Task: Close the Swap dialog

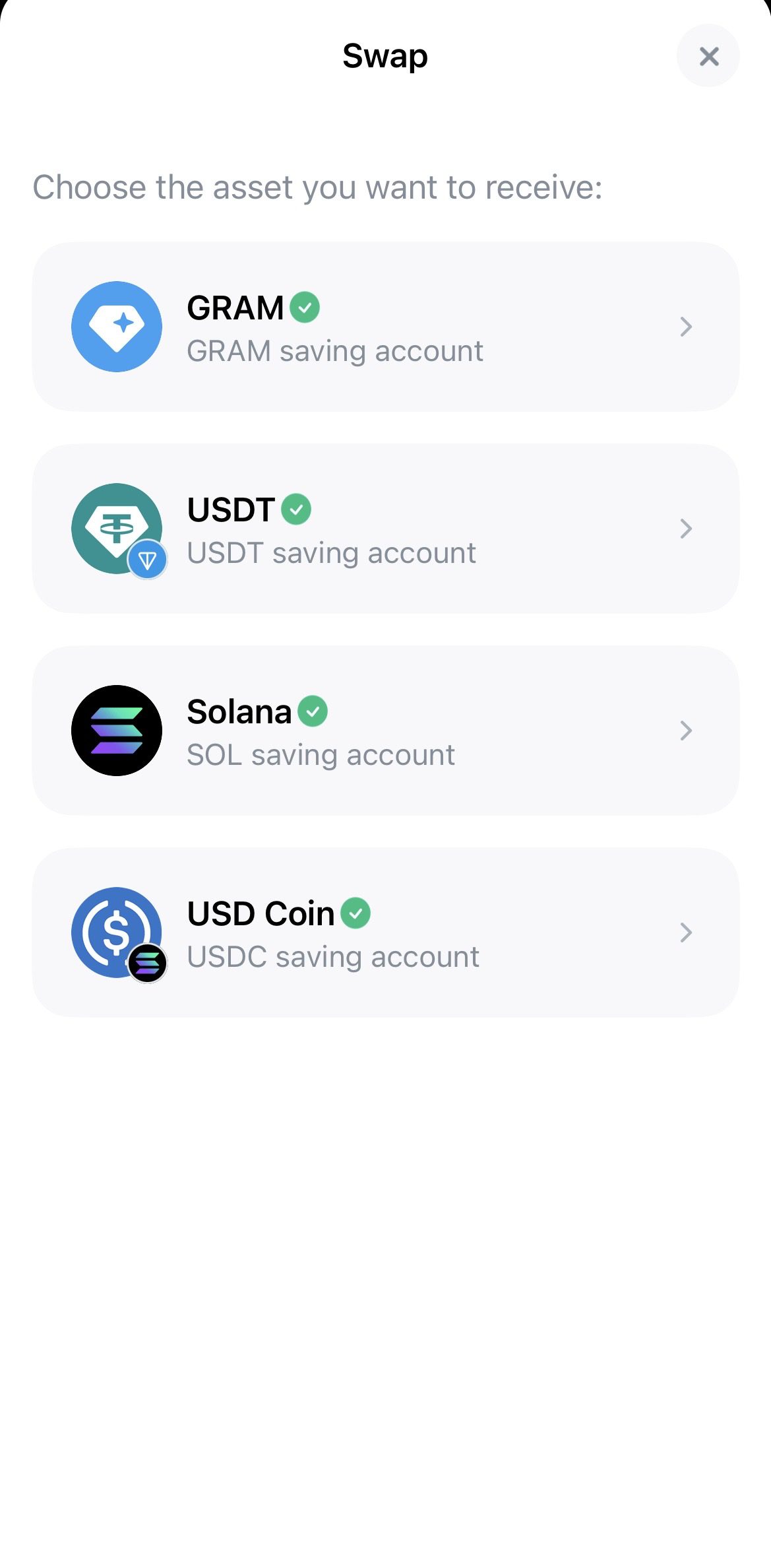Action: (708, 56)
